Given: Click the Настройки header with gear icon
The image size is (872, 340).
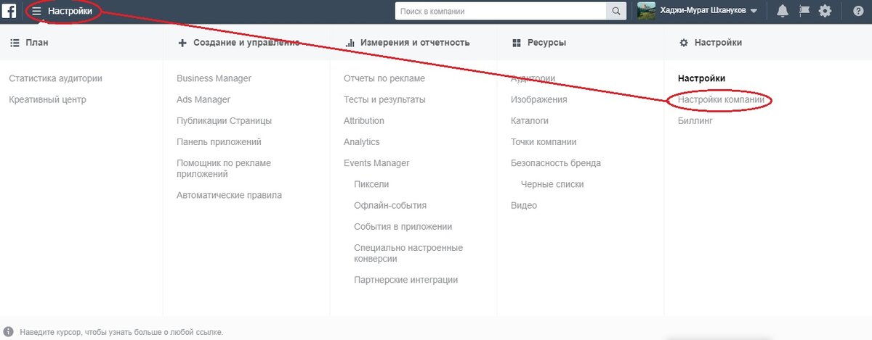Looking at the screenshot, I should click(x=710, y=43).
